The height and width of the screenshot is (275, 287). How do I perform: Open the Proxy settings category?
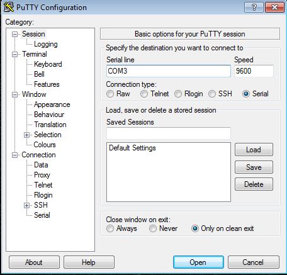click(42, 175)
